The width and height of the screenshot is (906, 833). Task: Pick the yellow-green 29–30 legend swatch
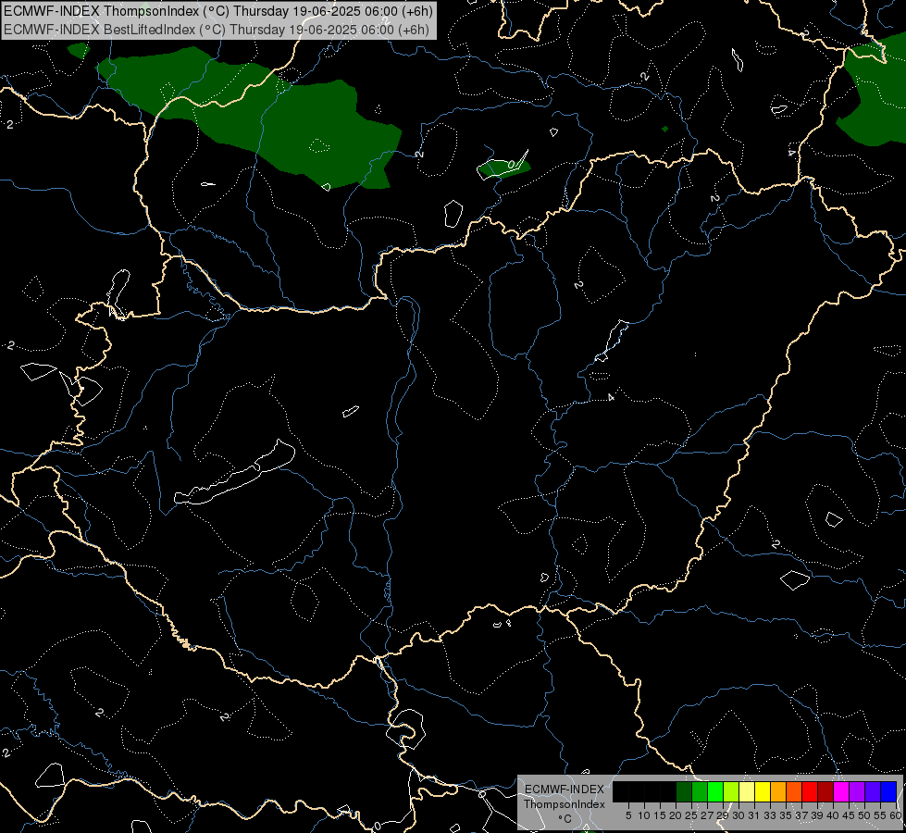[x=731, y=791]
